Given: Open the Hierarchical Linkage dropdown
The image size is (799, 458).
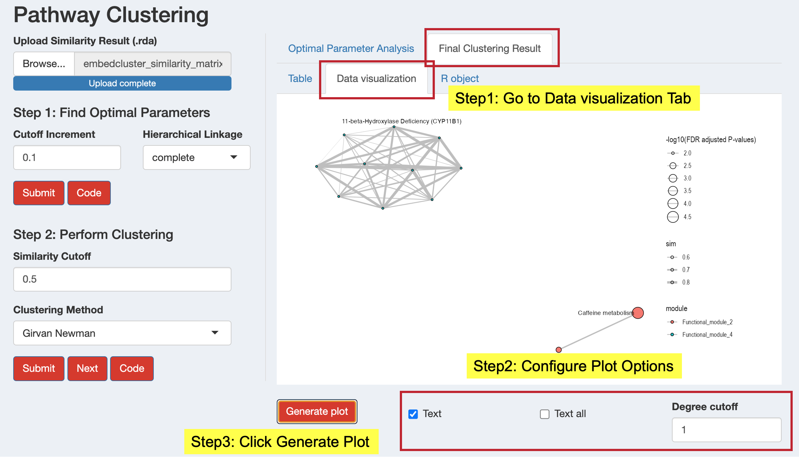Looking at the screenshot, I should tap(197, 158).
